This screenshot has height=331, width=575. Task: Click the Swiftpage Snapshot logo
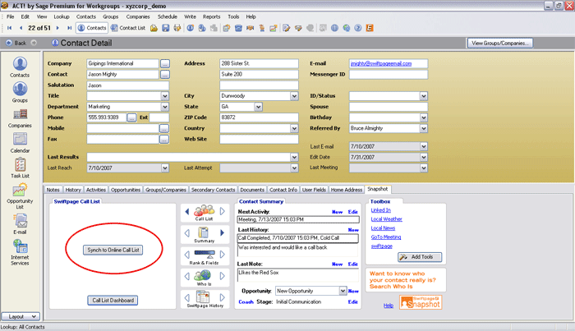tap(421, 302)
